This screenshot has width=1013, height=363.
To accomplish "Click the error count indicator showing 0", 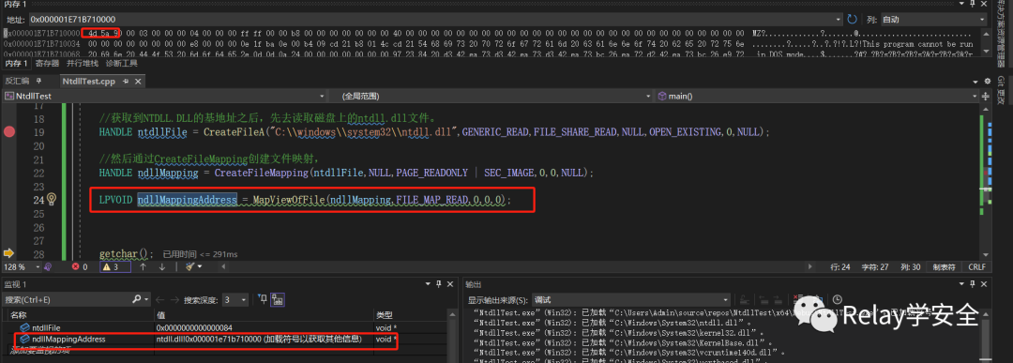I will pyautogui.click(x=80, y=266).
